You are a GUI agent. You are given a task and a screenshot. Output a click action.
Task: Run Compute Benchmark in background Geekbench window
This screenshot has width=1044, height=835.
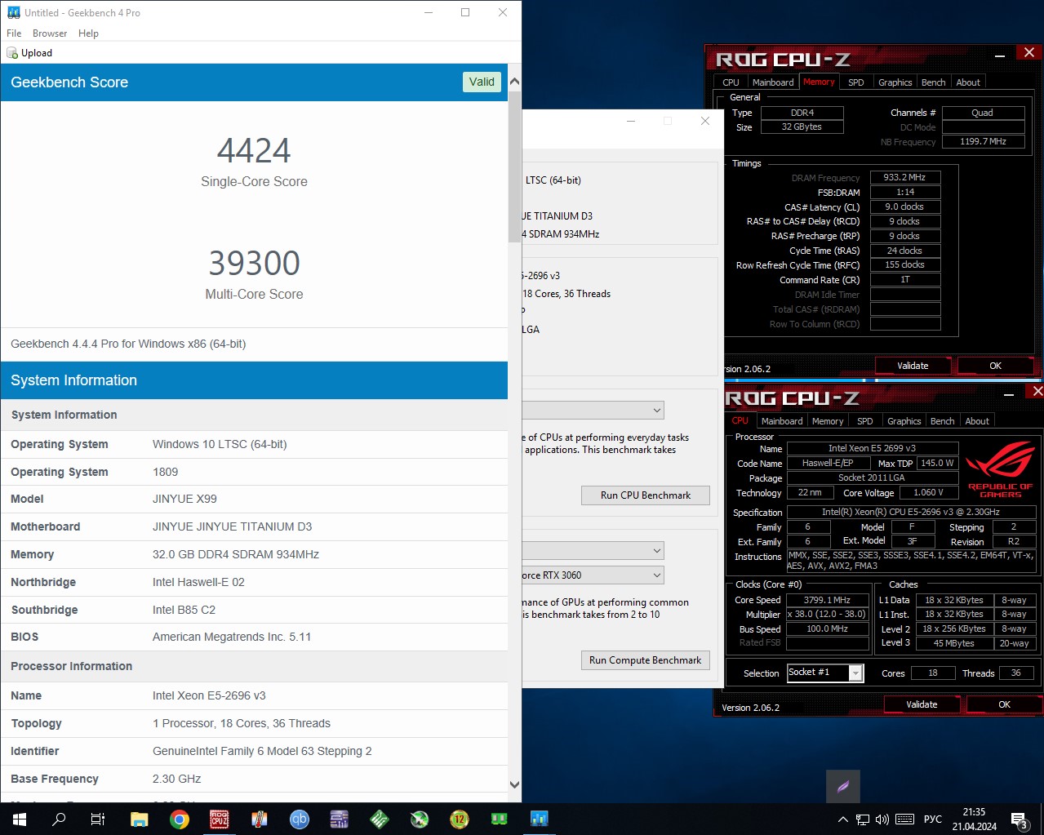coord(645,660)
